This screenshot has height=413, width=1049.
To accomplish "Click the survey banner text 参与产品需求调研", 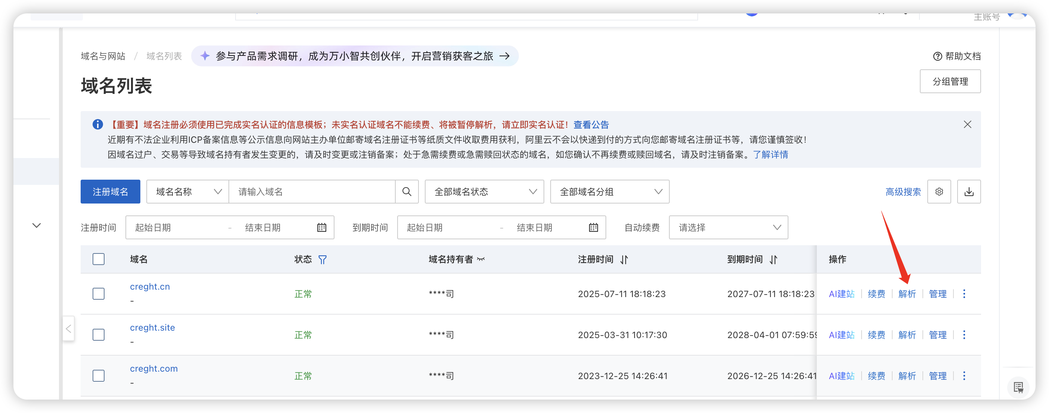I will [x=256, y=56].
